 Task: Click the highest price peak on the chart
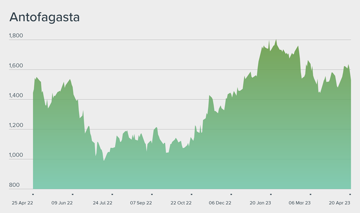276,40
